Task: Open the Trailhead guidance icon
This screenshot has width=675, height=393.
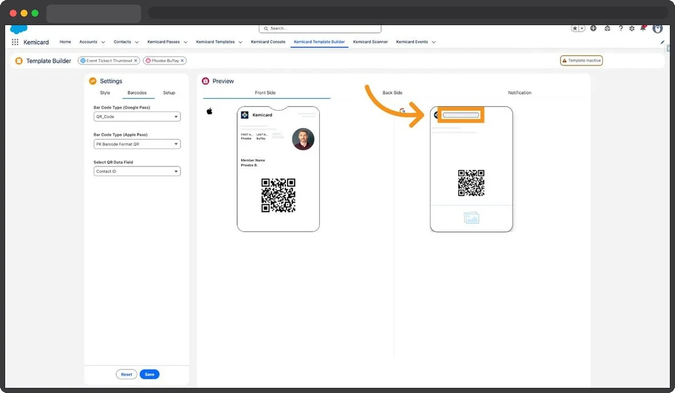Action: point(607,29)
